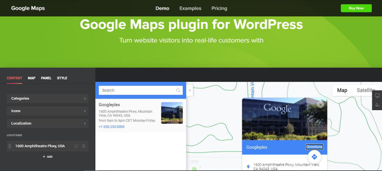Expand the Categories section
The image size is (382, 171).
click(x=47, y=98)
